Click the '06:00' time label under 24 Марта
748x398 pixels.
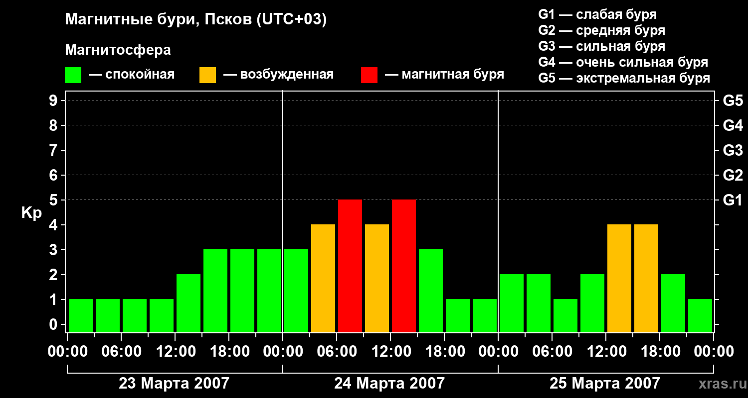(337, 351)
